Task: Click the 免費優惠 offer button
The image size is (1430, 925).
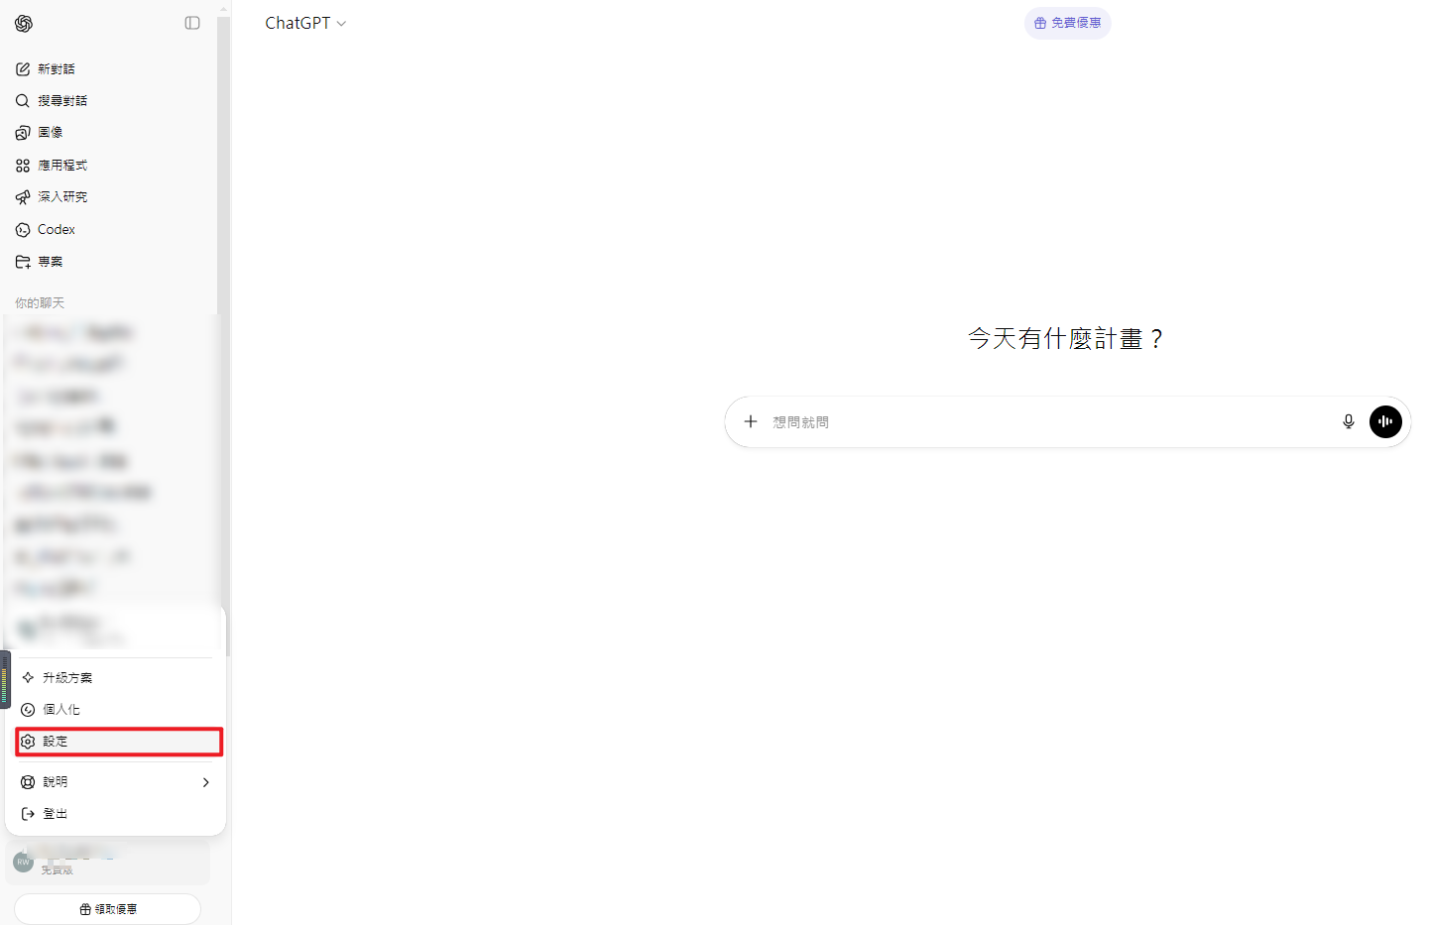Action: [x=1067, y=23]
